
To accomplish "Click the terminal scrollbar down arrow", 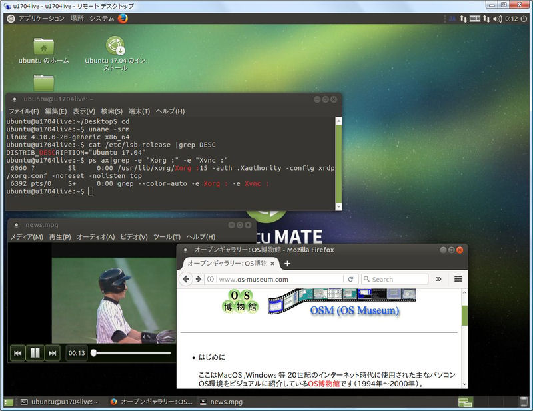I will 338,206.
